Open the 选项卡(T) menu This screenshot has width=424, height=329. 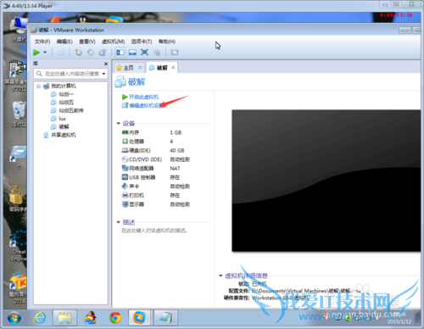(x=142, y=42)
